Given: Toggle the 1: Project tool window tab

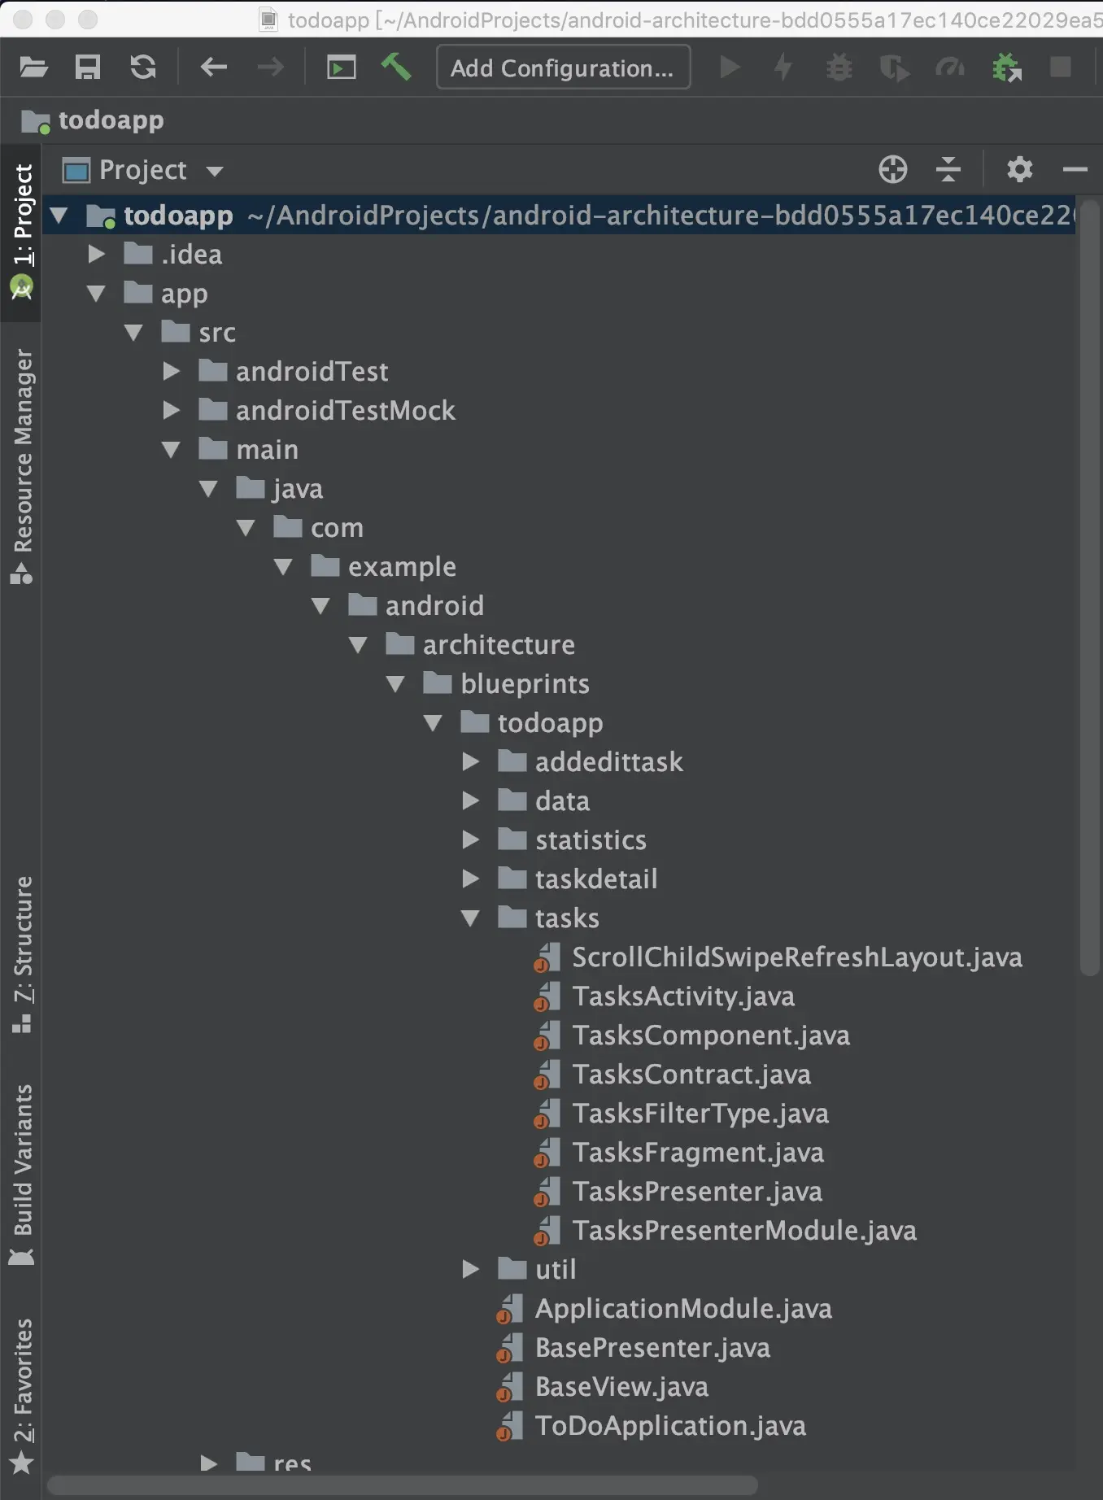Looking at the screenshot, I should (x=22, y=232).
